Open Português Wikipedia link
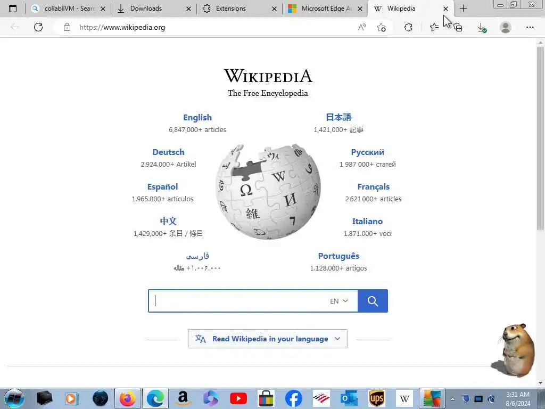The height and width of the screenshot is (409, 545). (x=338, y=256)
